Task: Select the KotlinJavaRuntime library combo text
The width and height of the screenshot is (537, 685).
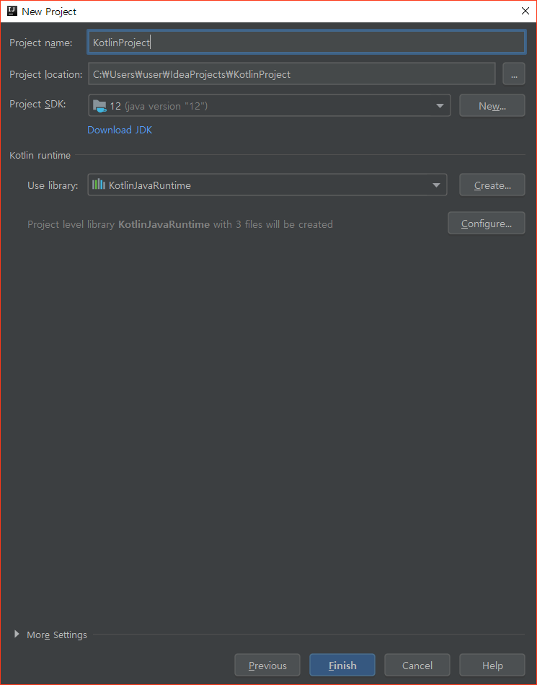Action: click(x=150, y=185)
